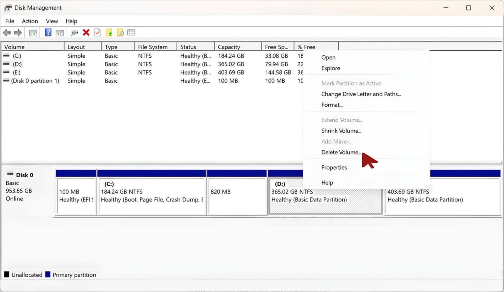Click the Show/Hide Console Tree icon
This screenshot has width=504, height=292.
[x=33, y=33]
